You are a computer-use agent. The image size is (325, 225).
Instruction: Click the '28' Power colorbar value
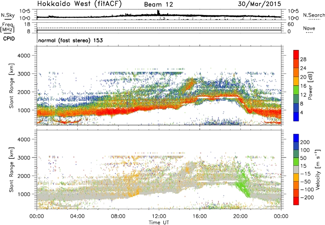coord(303,59)
